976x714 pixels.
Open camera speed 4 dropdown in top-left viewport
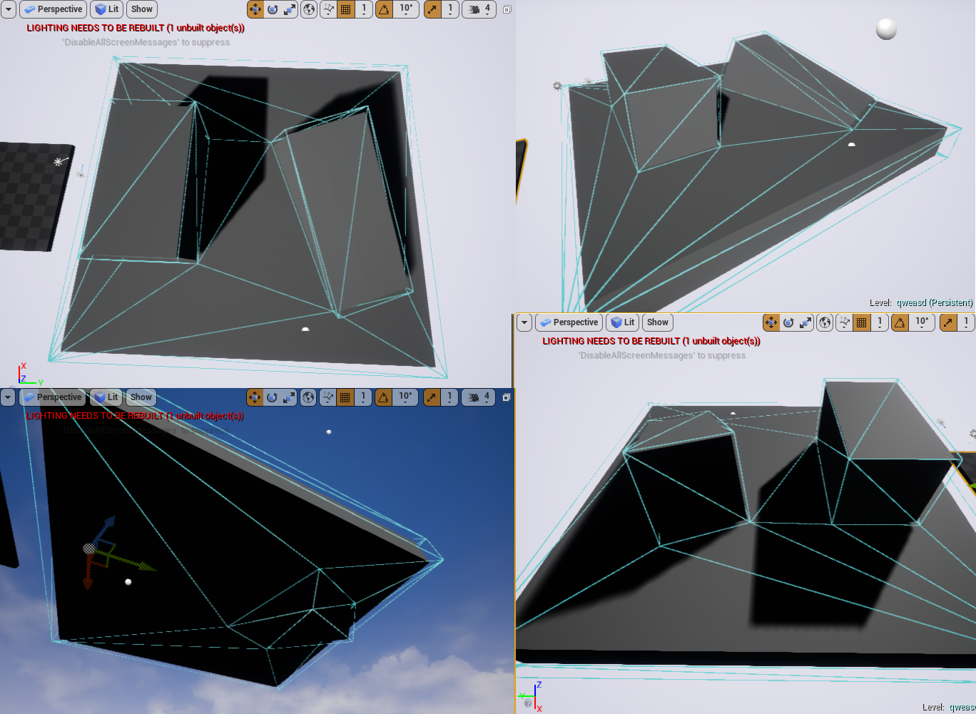pos(487,9)
